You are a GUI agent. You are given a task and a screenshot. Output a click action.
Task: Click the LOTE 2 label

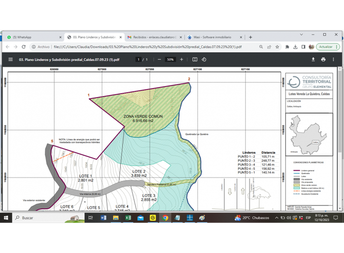pyautogui.click(x=139, y=171)
